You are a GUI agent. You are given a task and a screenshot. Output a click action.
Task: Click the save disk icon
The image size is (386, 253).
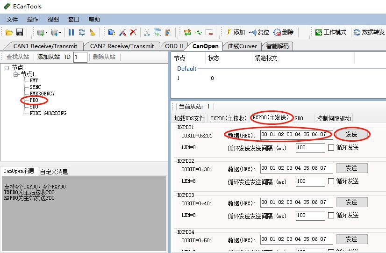tap(20, 32)
